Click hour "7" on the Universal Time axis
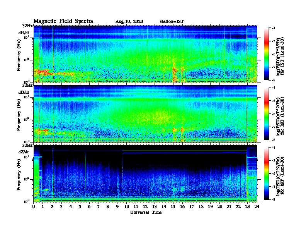The image size is (306, 237). click(99, 206)
